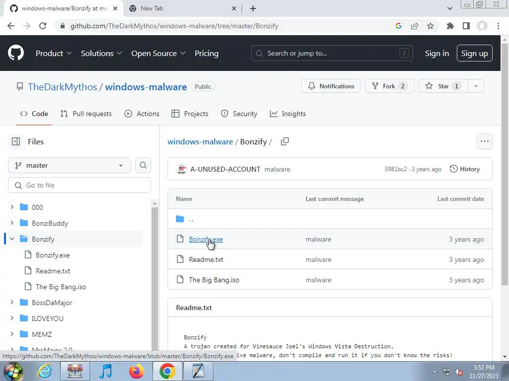Open TheDarkMythos user link
Screen dimensions: 509x381
(62, 87)
